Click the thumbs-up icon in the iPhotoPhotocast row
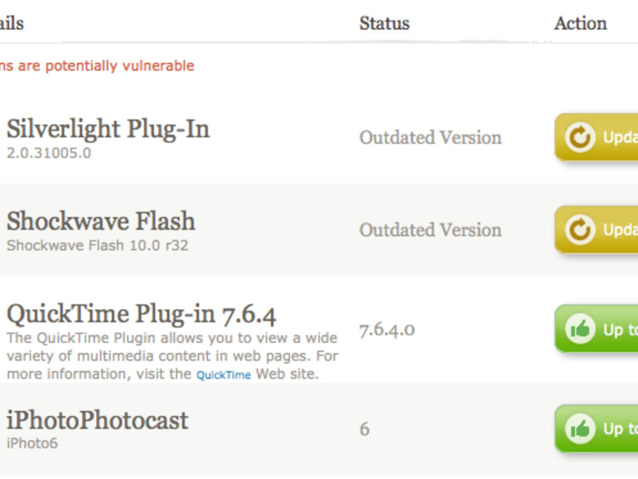The height and width of the screenshot is (479, 638). [581, 429]
